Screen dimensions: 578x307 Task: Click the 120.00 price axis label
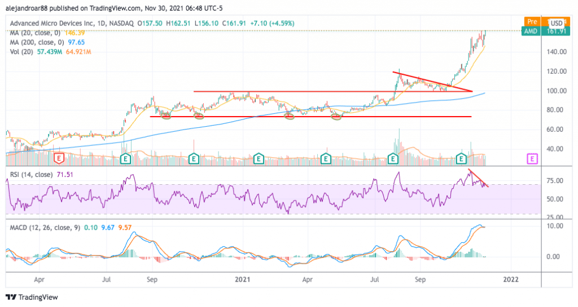click(557, 72)
